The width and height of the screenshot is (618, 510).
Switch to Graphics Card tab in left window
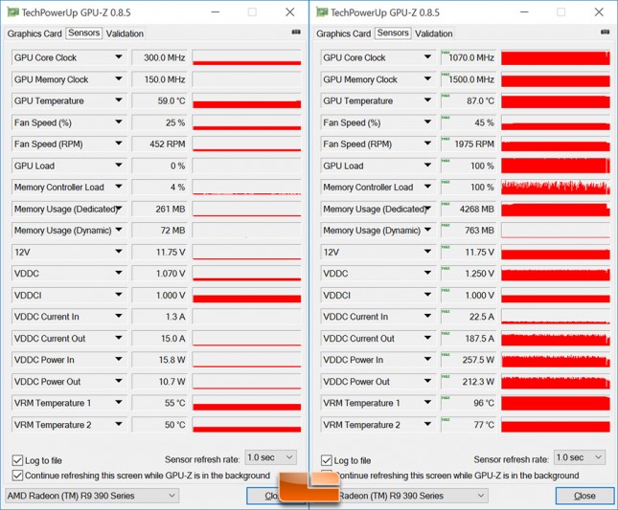34,33
